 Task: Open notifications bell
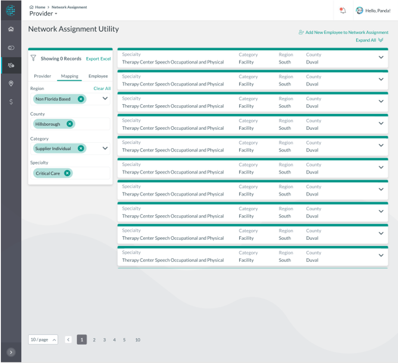pyautogui.click(x=343, y=10)
